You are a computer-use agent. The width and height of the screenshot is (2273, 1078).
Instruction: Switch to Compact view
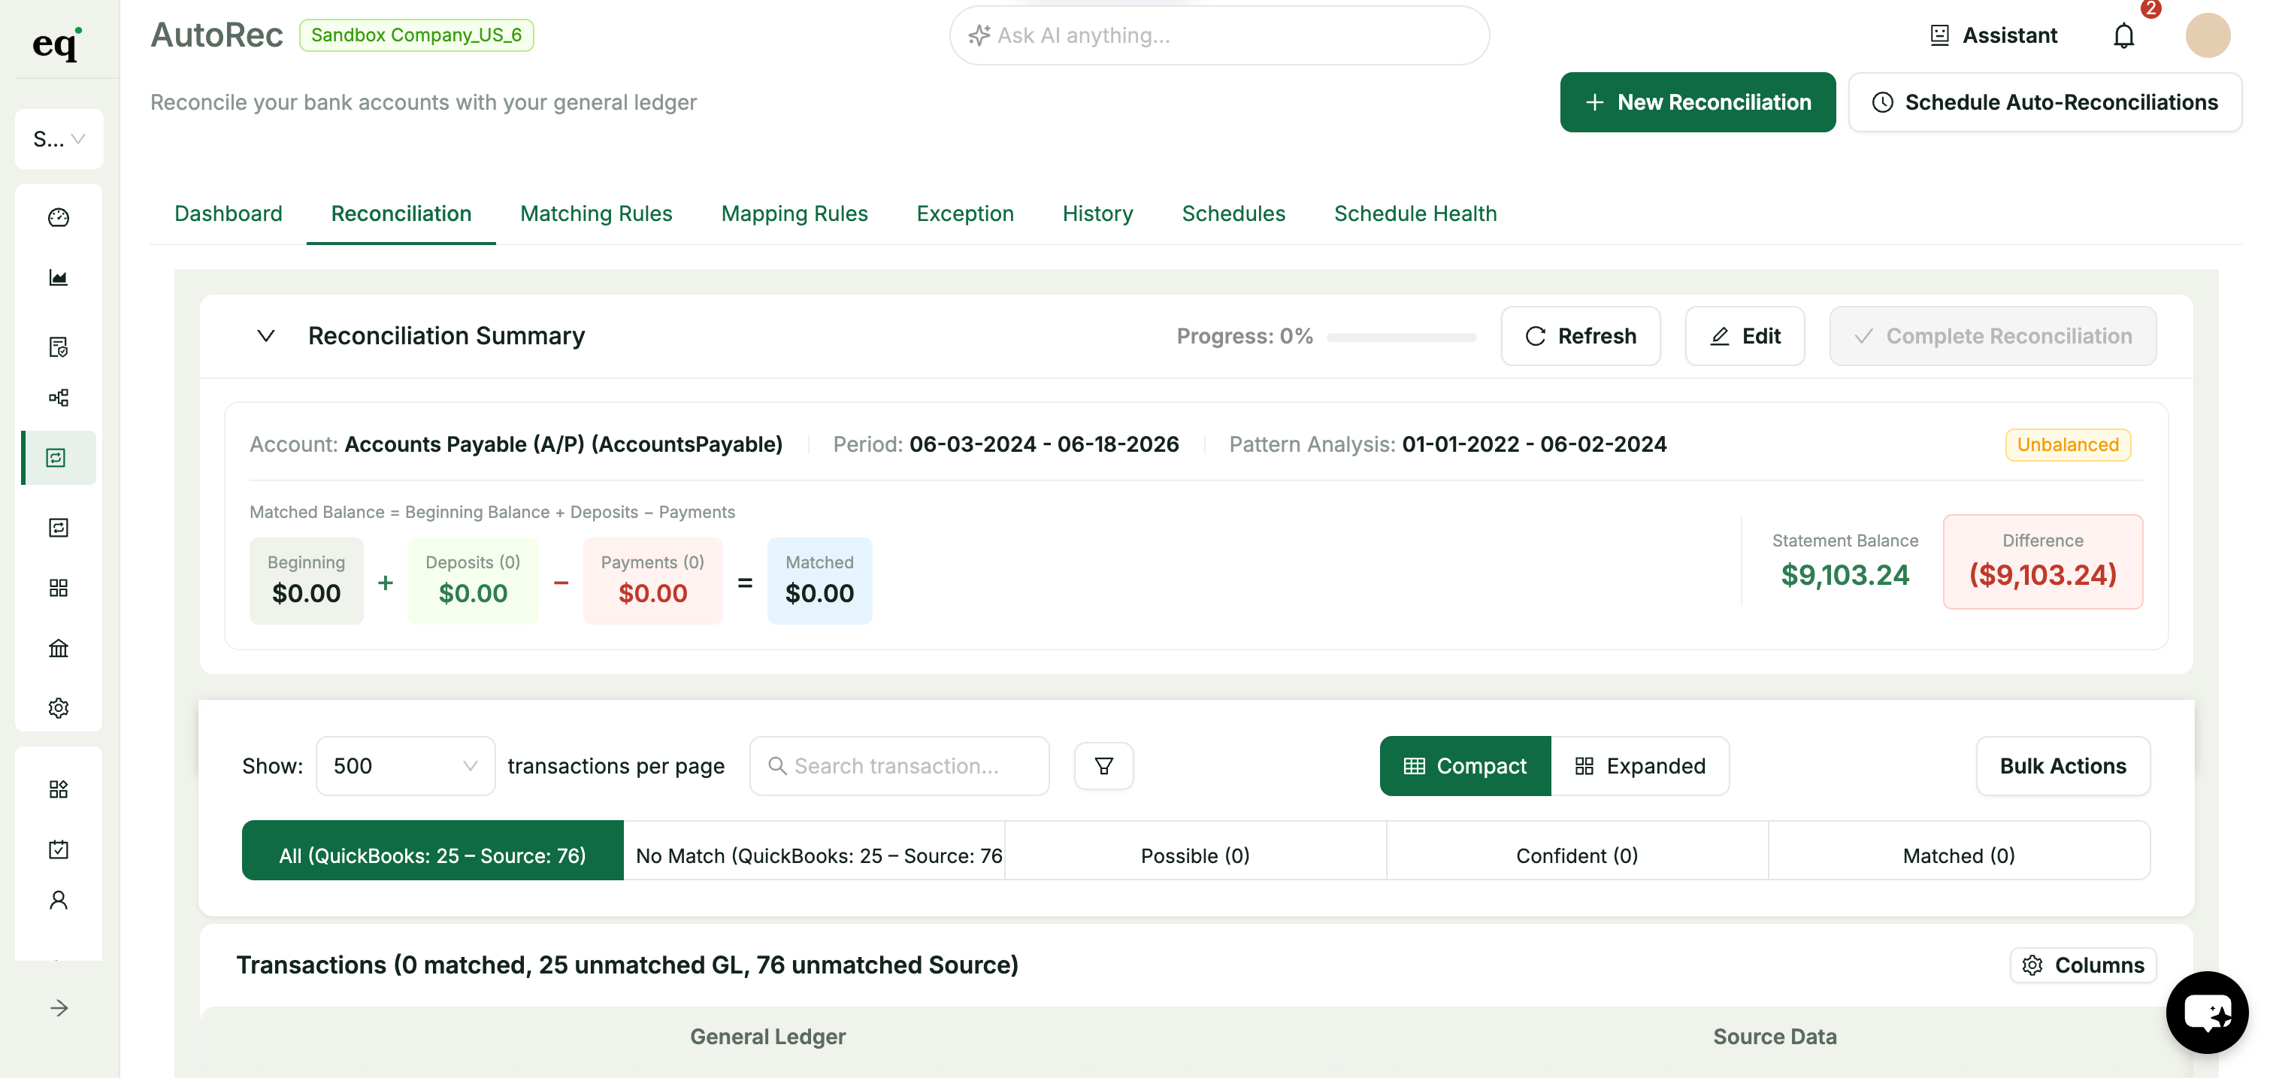[x=1465, y=766]
